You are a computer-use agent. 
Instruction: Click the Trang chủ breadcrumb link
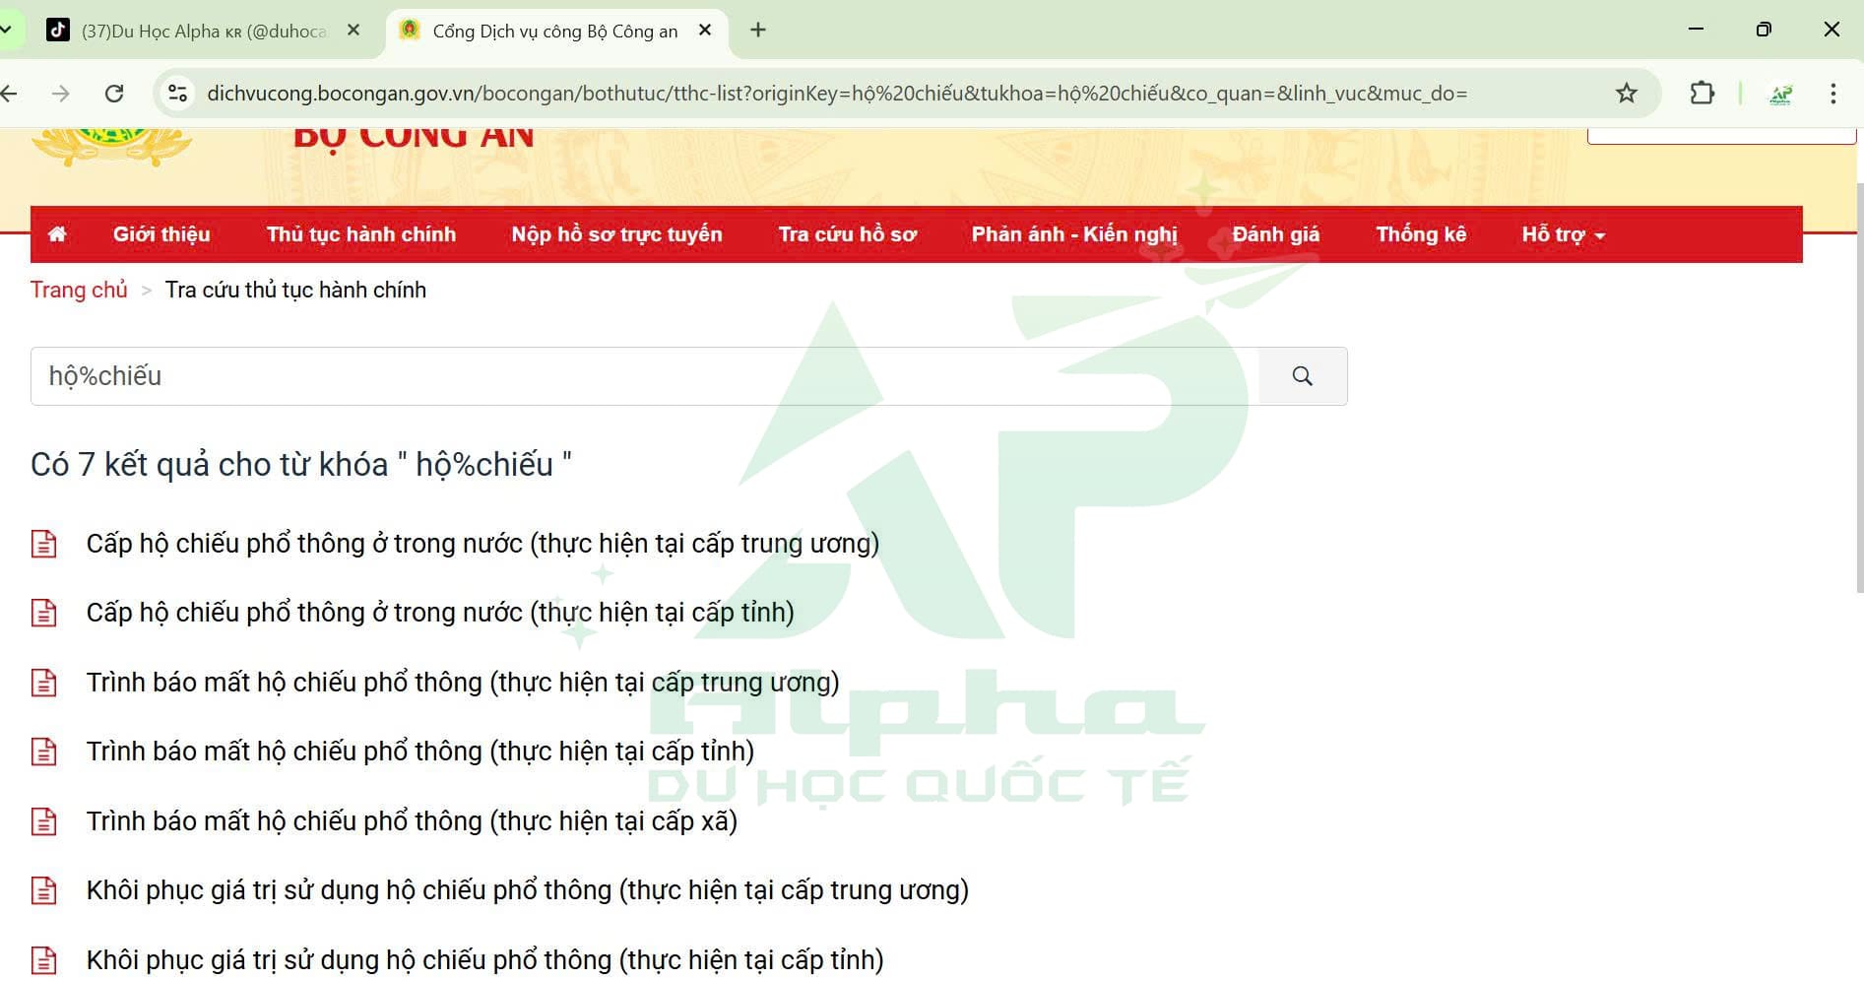click(x=79, y=290)
